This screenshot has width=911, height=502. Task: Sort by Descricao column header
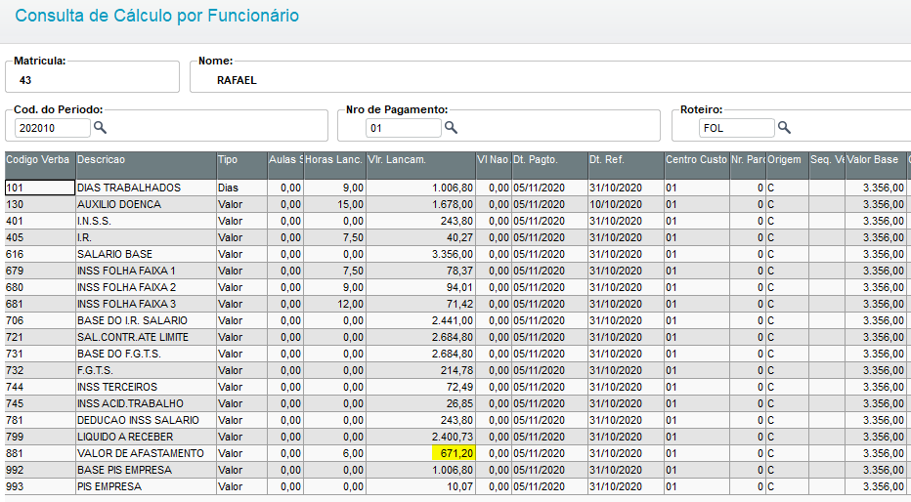pos(146,165)
